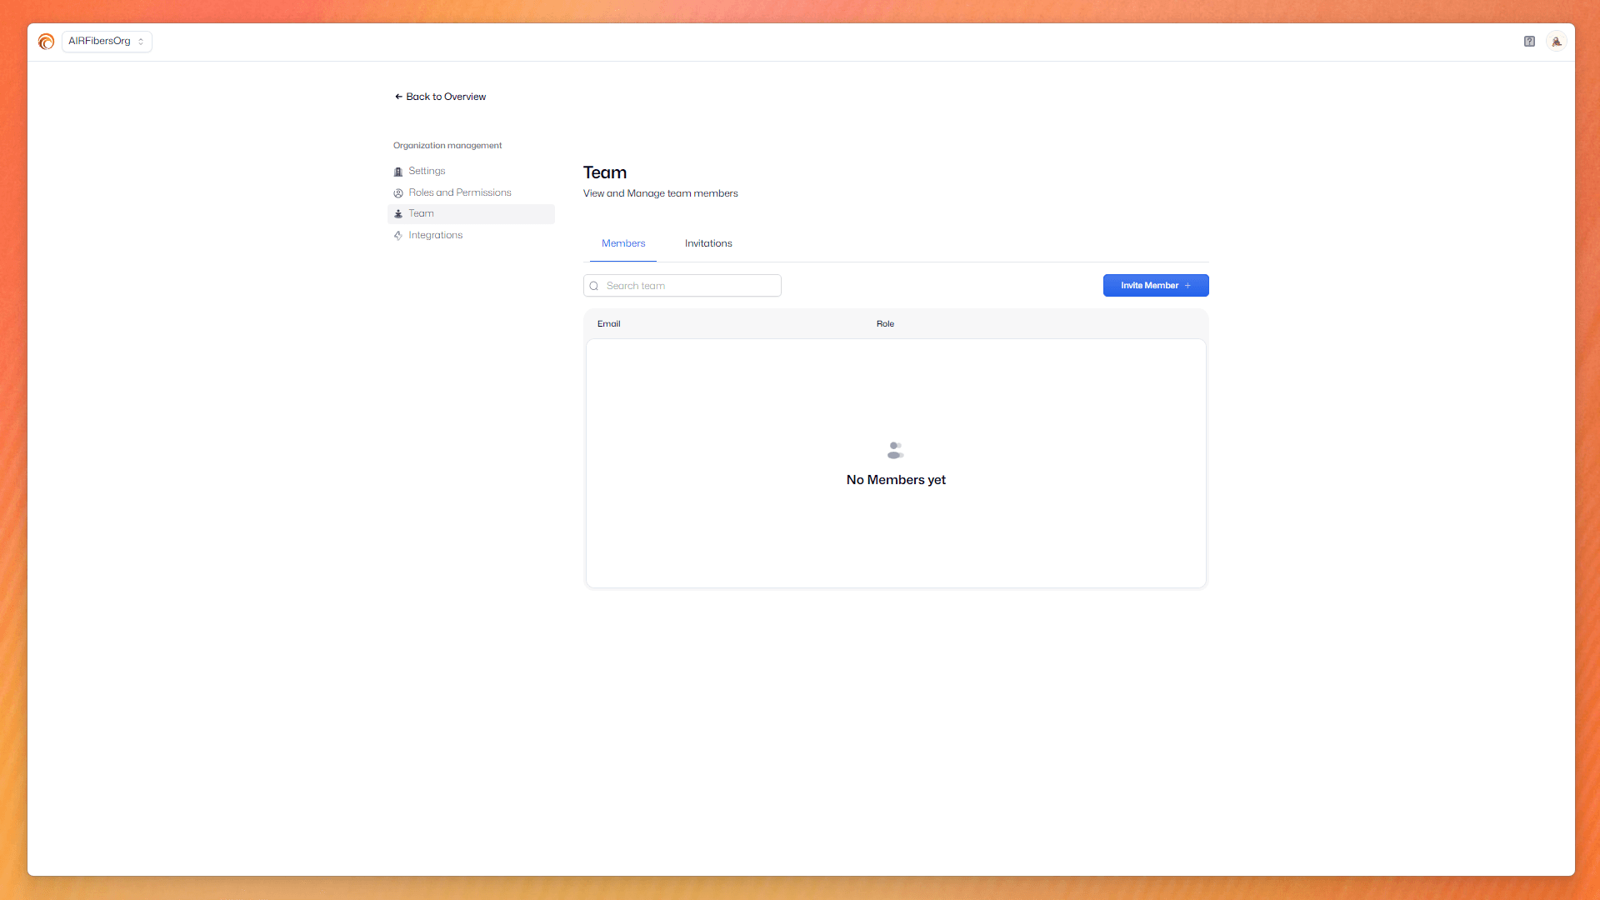Open Roles and Permissions section
This screenshot has height=900, width=1600.
point(459,192)
